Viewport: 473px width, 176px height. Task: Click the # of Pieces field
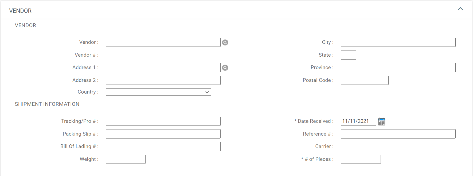pyautogui.click(x=361, y=159)
